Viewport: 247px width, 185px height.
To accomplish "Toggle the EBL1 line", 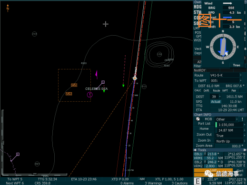I will tap(198, 154).
